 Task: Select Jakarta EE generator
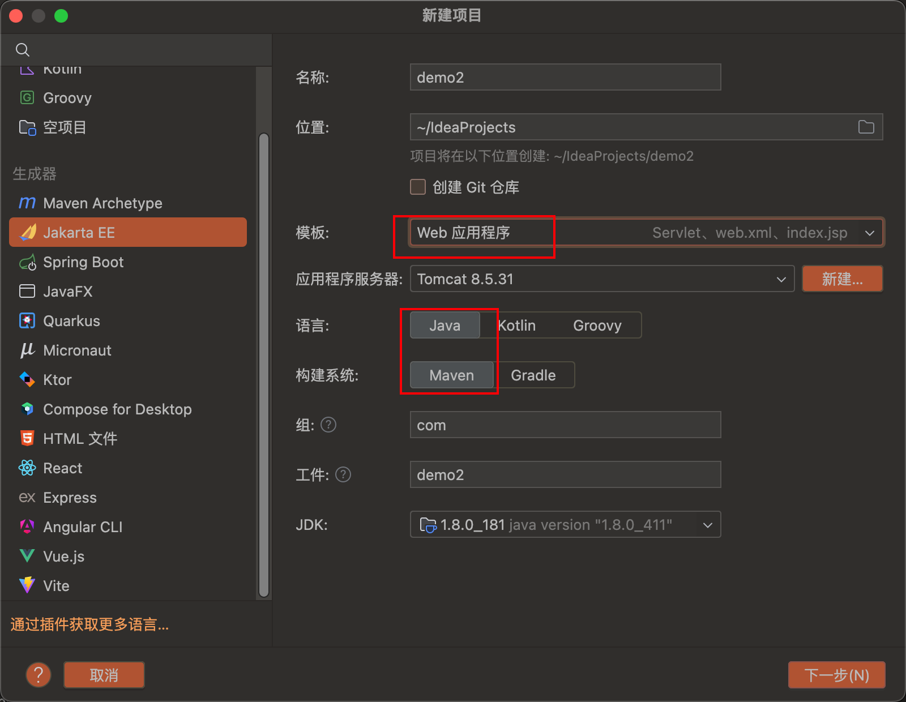point(128,233)
